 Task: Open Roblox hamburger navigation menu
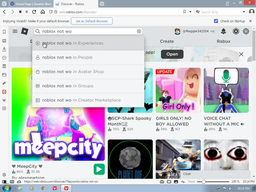[x=15, y=31]
